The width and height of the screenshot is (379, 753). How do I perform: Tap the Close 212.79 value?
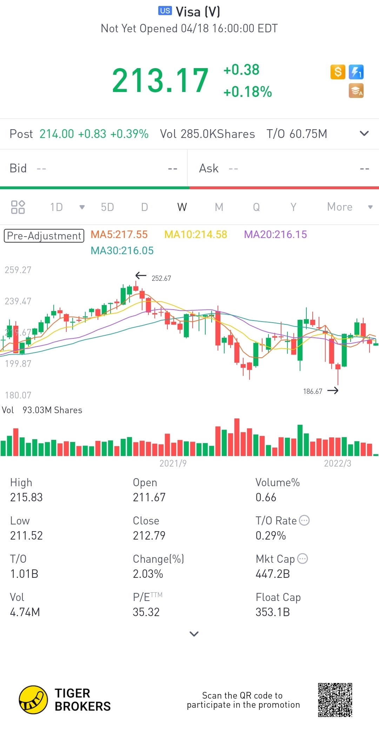click(x=149, y=536)
